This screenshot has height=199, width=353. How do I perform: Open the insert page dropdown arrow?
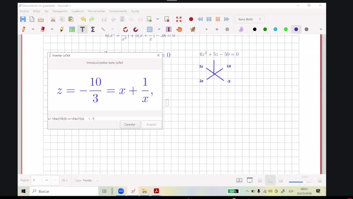(x=157, y=19)
